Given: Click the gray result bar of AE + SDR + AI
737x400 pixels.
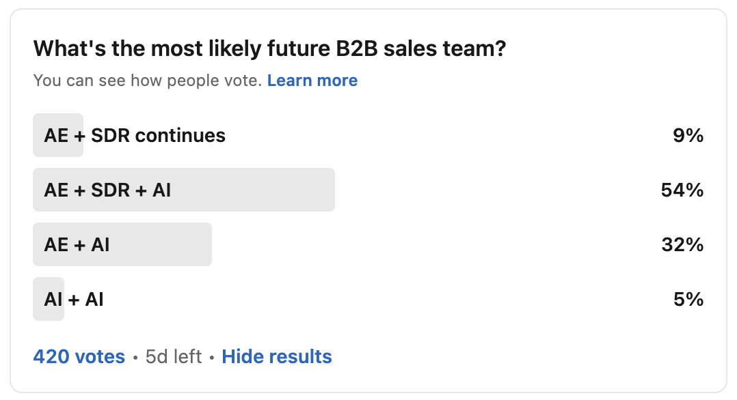Looking at the screenshot, I should click(184, 190).
